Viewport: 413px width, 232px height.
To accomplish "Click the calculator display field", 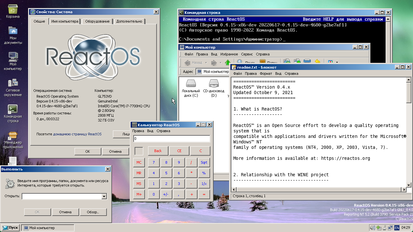I will pos(172,139).
